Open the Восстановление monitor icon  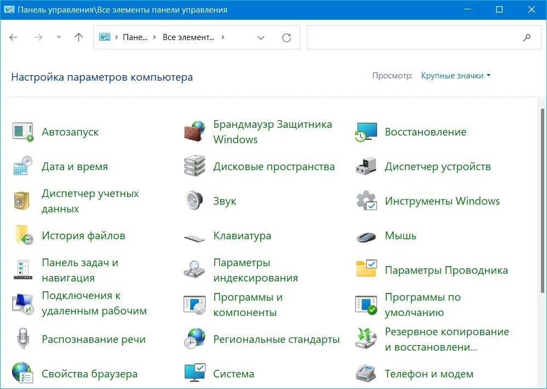coord(366,132)
